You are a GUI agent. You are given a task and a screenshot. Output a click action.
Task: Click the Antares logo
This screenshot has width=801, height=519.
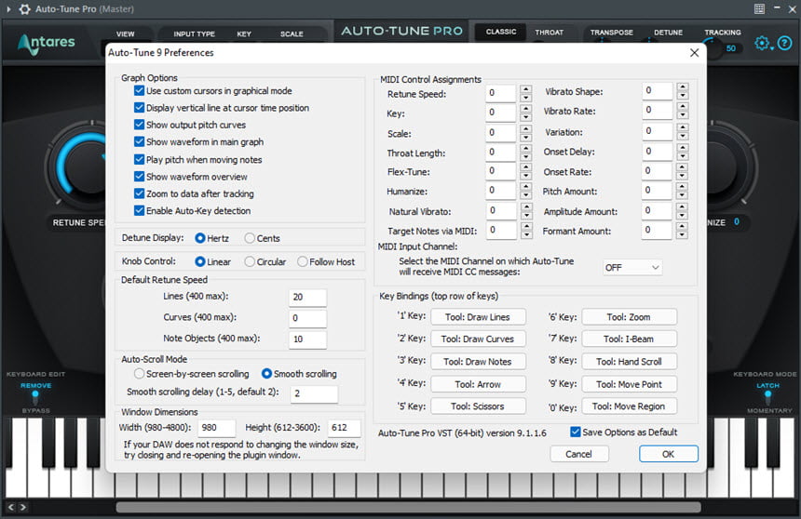47,44
